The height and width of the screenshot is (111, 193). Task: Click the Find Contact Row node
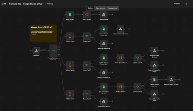point(104,87)
